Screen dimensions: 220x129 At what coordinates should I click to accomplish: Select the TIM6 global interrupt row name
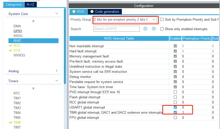[116, 113]
